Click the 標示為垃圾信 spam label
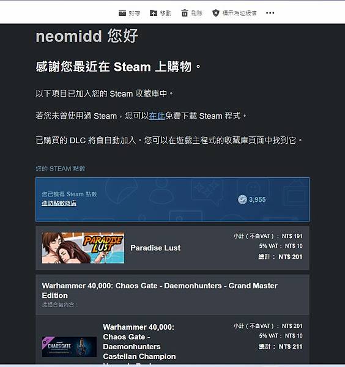Image resolution: width=345 pixels, height=367 pixels. [239, 13]
